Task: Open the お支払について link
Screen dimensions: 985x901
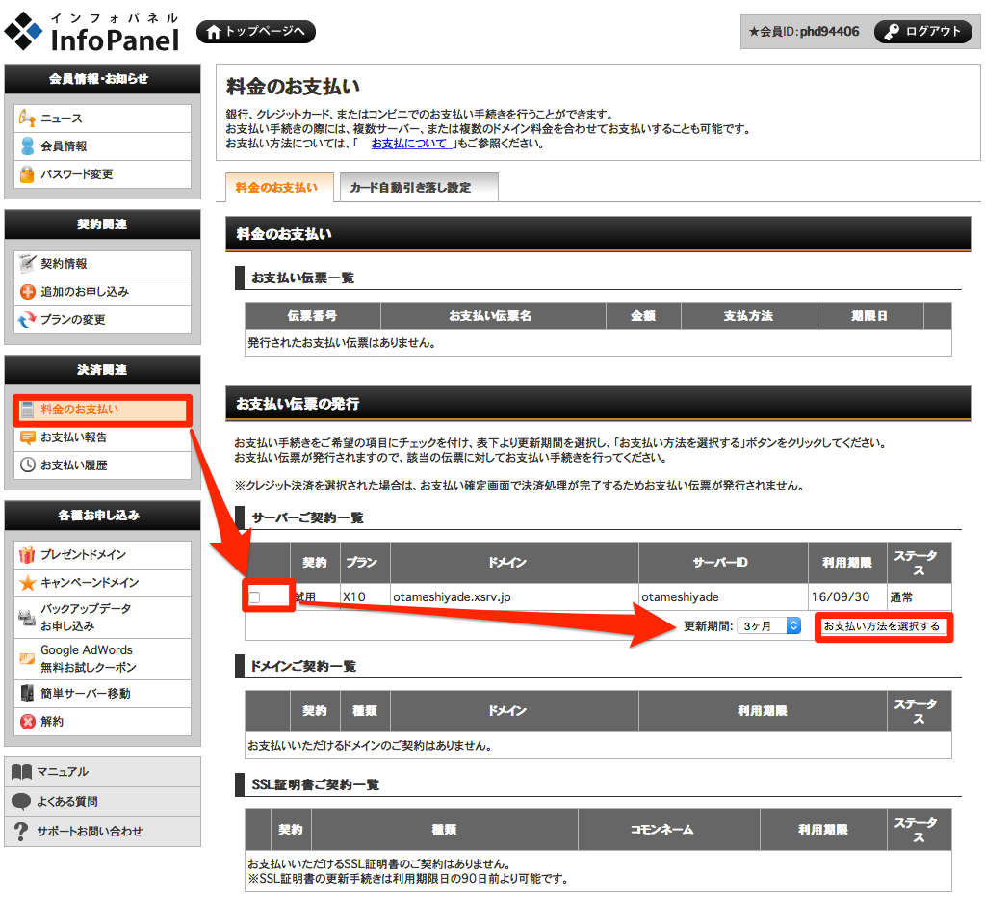Action: pyautogui.click(x=409, y=144)
